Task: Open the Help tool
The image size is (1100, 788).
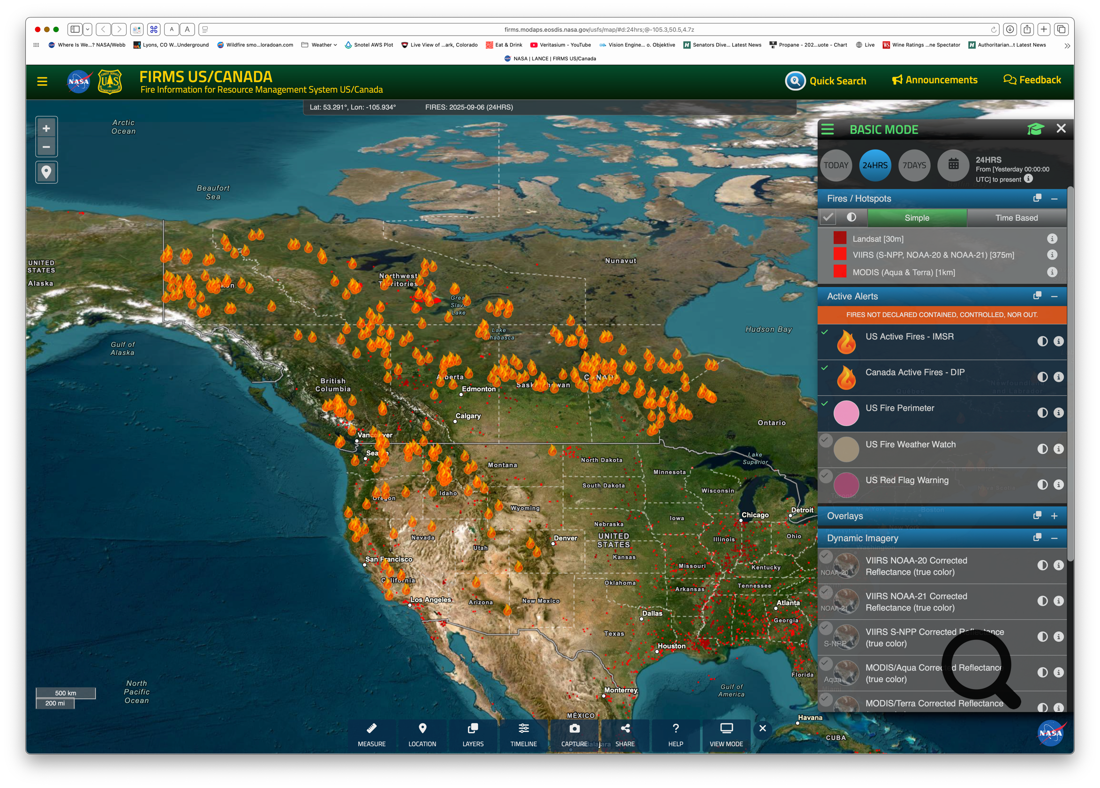Action: (676, 735)
